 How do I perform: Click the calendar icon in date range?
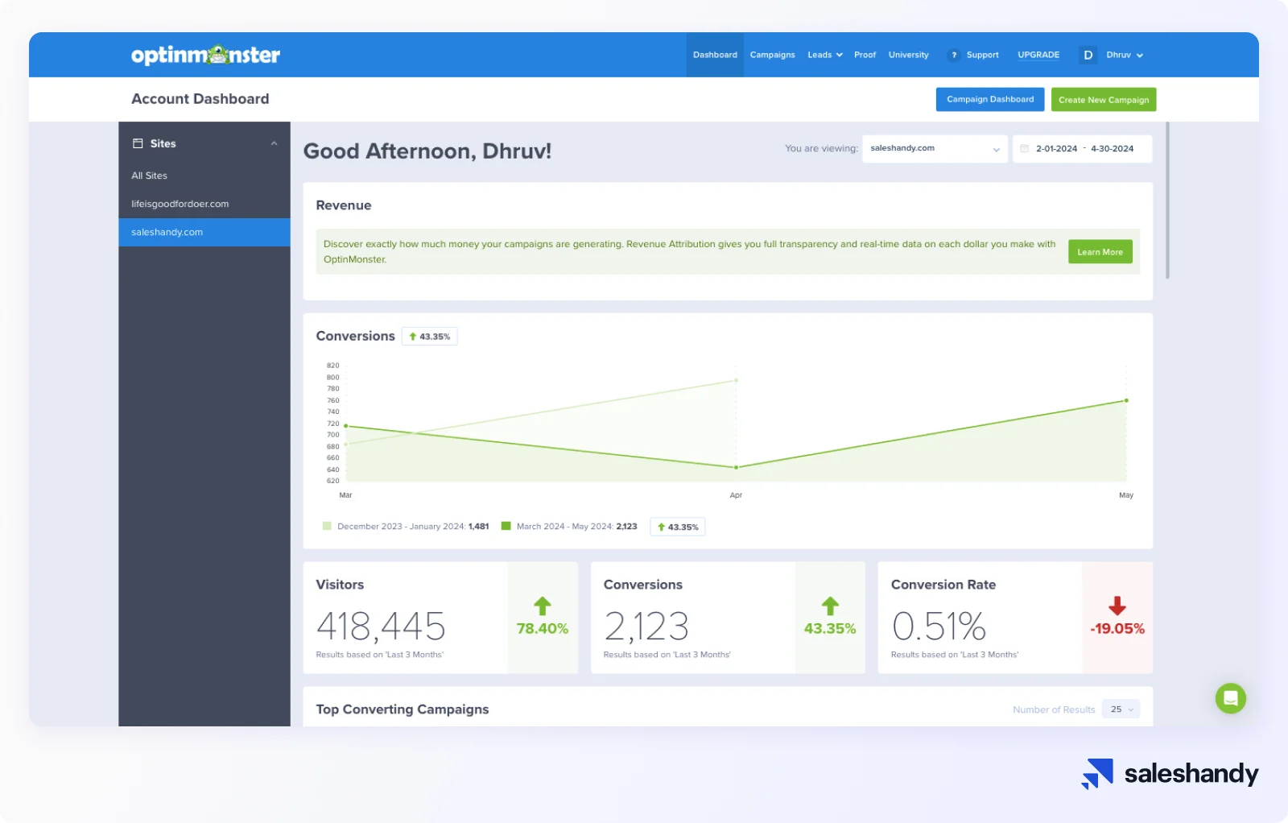[1024, 148]
